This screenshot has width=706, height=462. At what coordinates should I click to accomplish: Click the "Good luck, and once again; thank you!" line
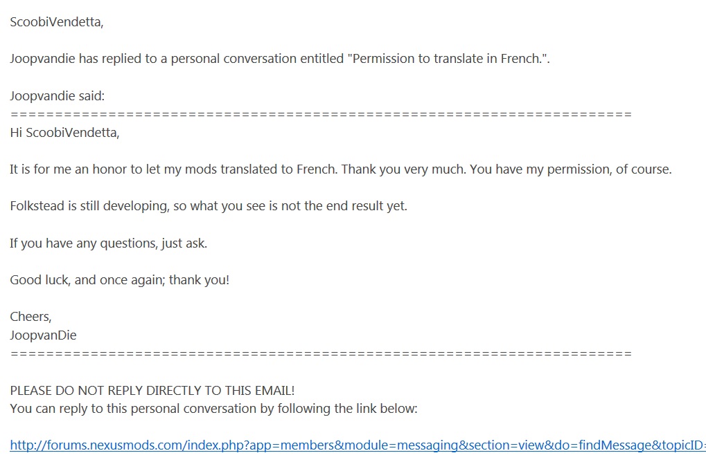(120, 280)
